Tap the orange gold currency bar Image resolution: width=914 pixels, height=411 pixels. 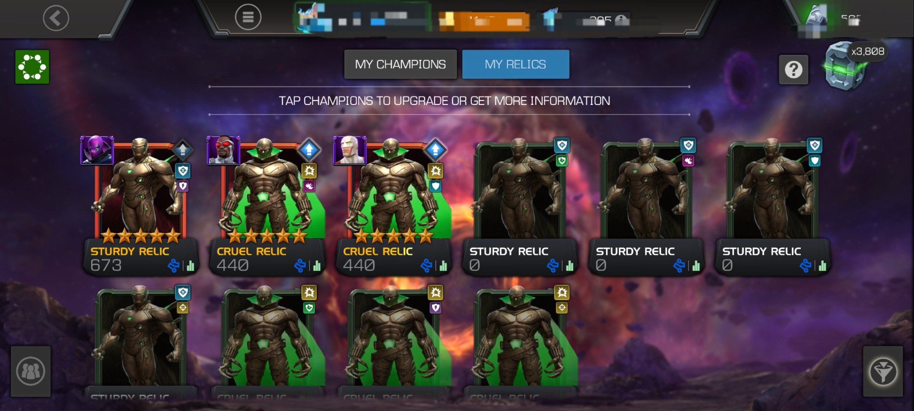pos(484,21)
